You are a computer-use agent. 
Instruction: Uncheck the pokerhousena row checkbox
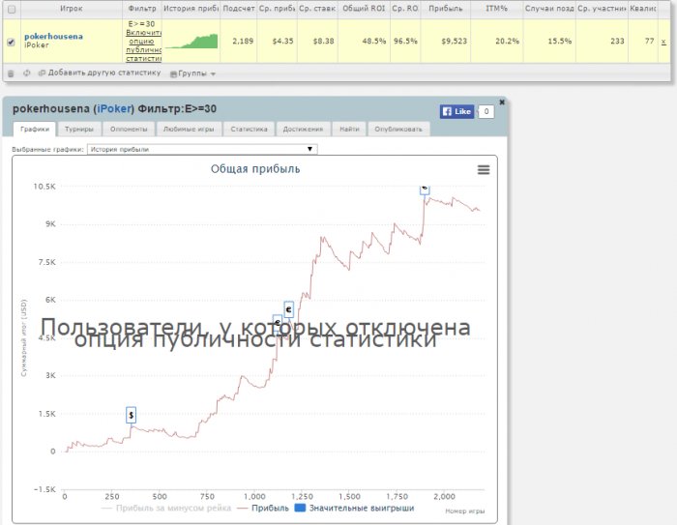coord(12,42)
